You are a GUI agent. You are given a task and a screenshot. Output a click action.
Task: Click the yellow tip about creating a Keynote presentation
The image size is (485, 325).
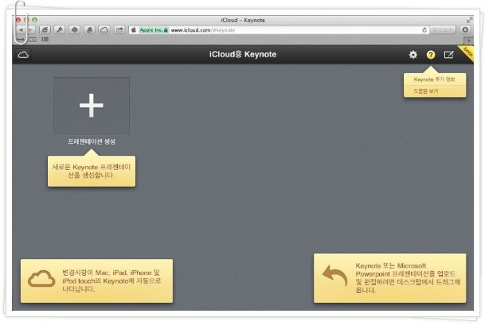click(92, 171)
